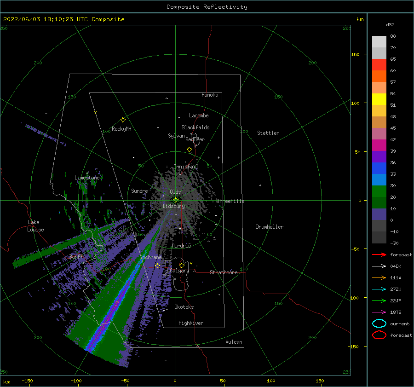Click the Lacombe city label
The image size is (414, 387).
pos(199,116)
